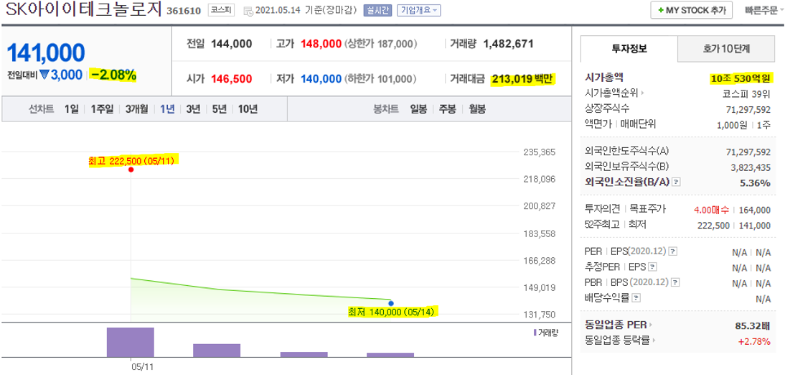Select the 1년 line chart period
The image size is (785, 375).
(166, 108)
